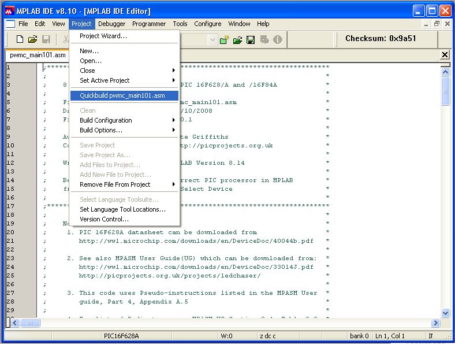Click the vertical scrollbar down arrow
This screenshot has width=455, height=344.
point(445,313)
